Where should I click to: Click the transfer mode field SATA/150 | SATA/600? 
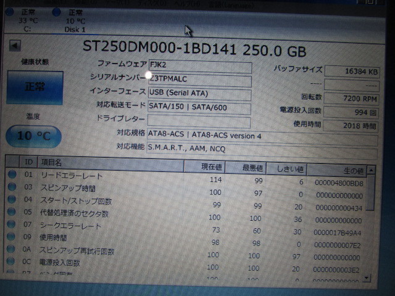point(199,108)
